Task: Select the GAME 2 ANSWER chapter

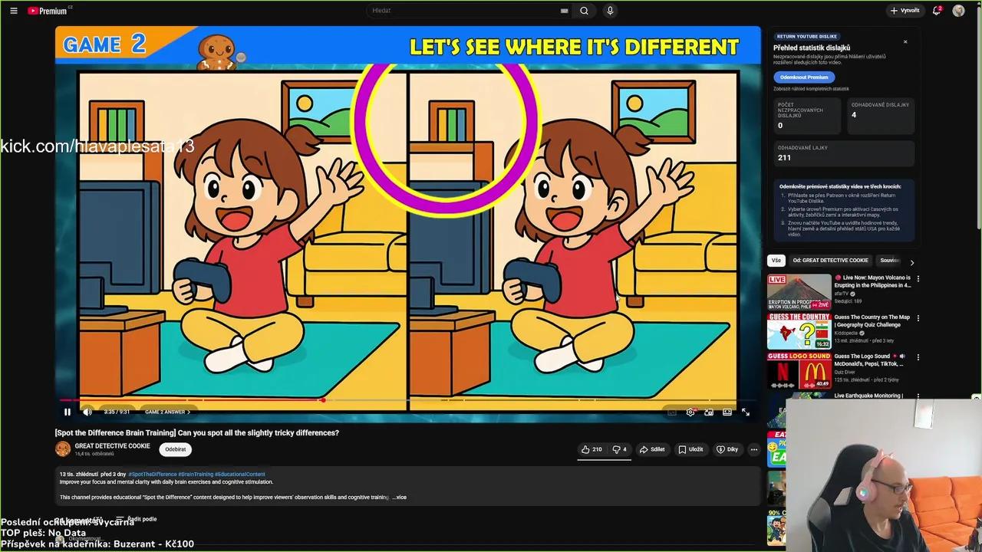Action: pyautogui.click(x=166, y=412)
